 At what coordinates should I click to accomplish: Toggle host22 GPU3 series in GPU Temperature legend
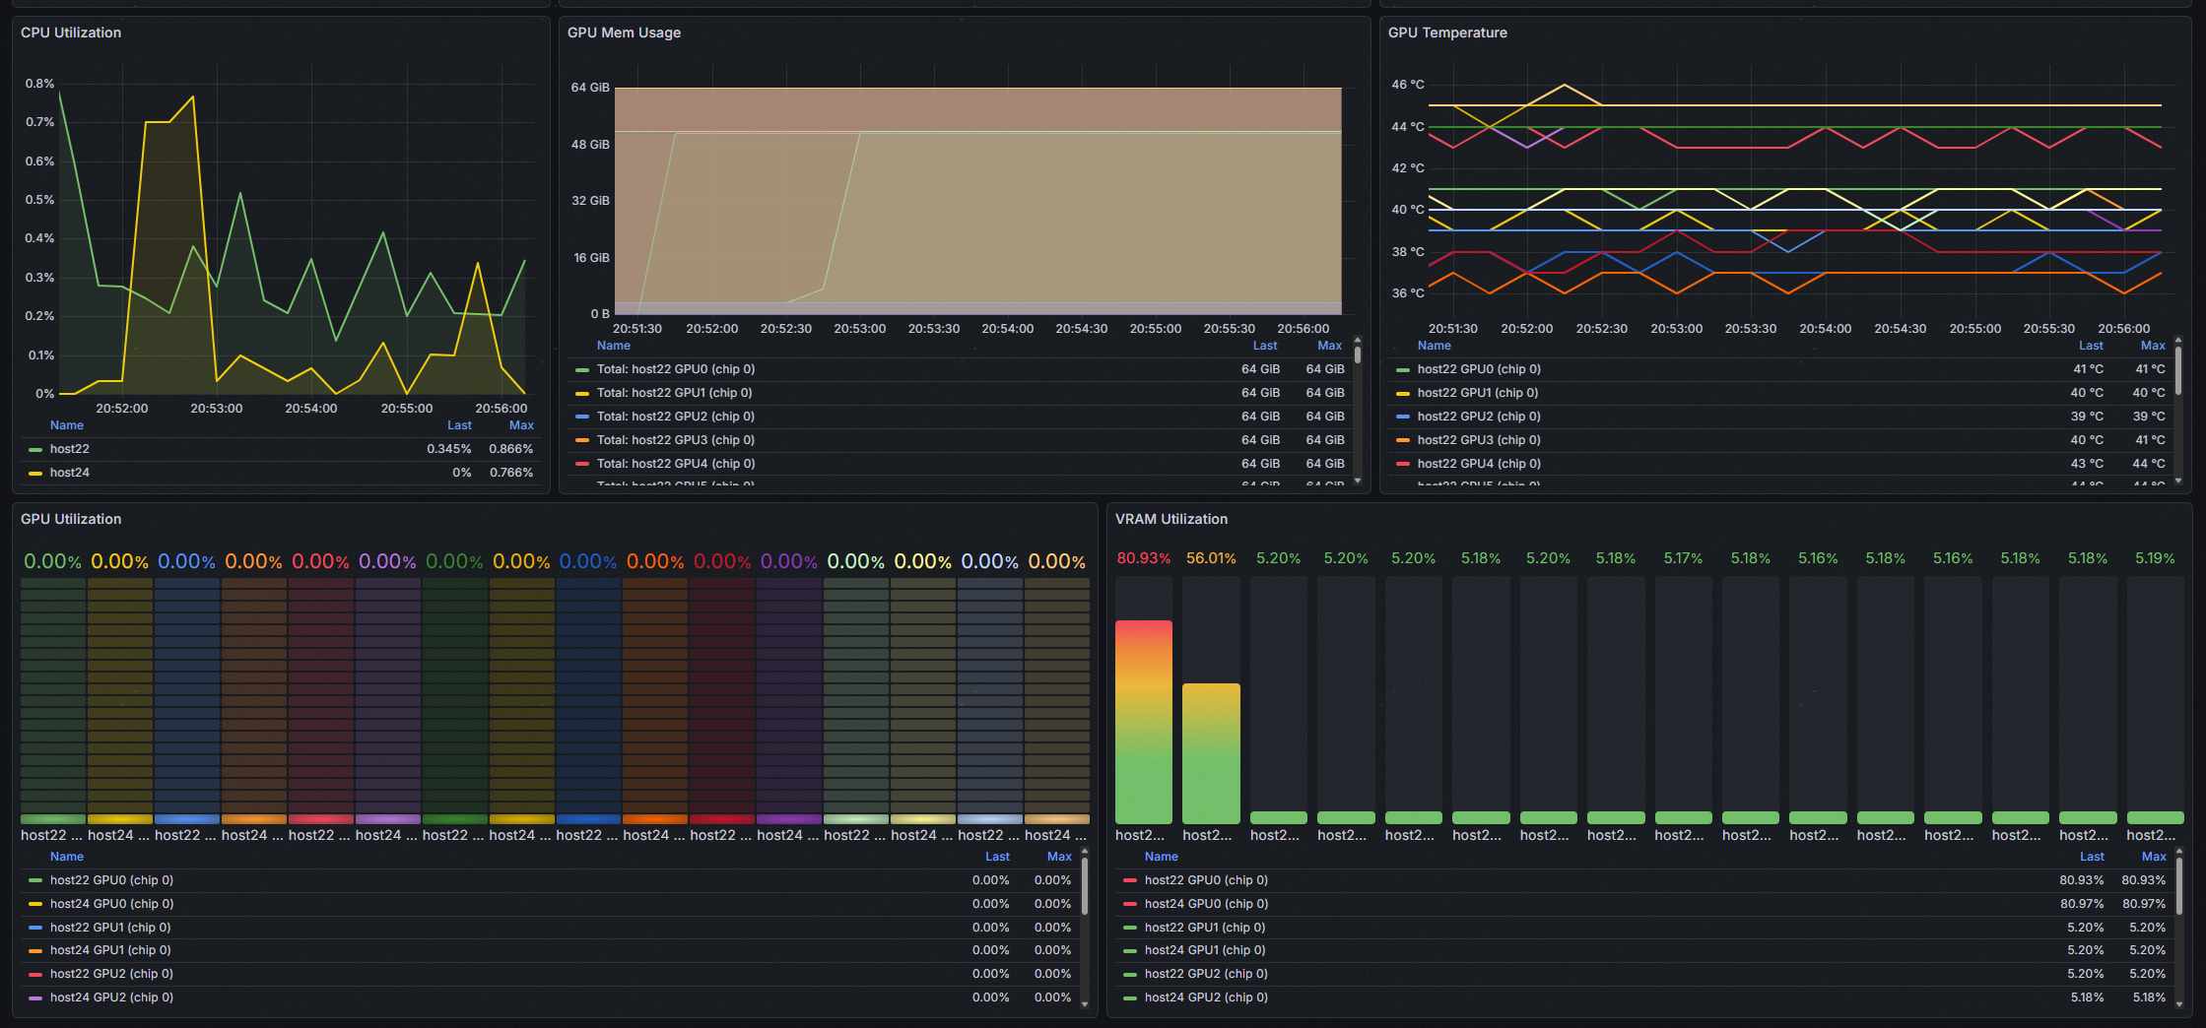pyautogui.click(x=1478, y=440)
